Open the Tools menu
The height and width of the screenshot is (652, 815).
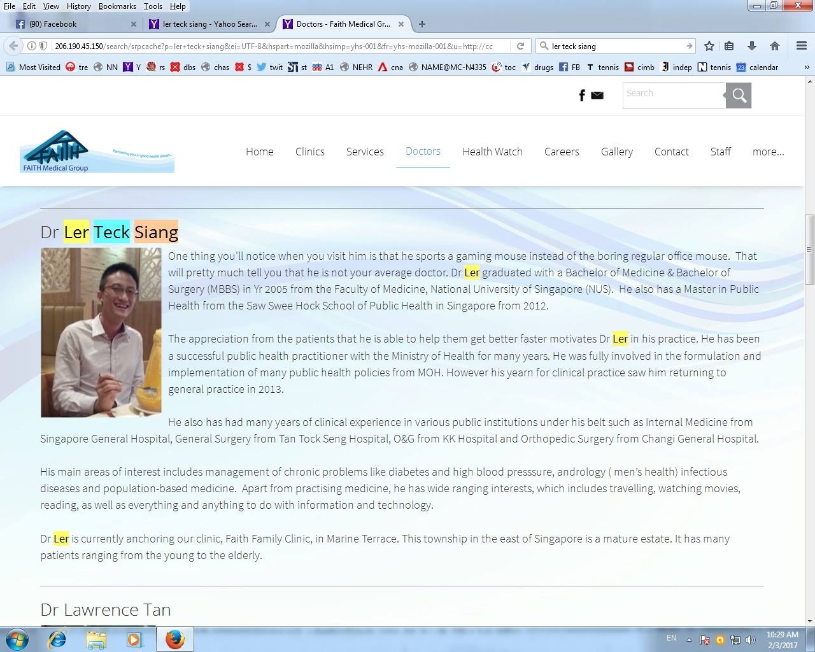coord(153,6)
